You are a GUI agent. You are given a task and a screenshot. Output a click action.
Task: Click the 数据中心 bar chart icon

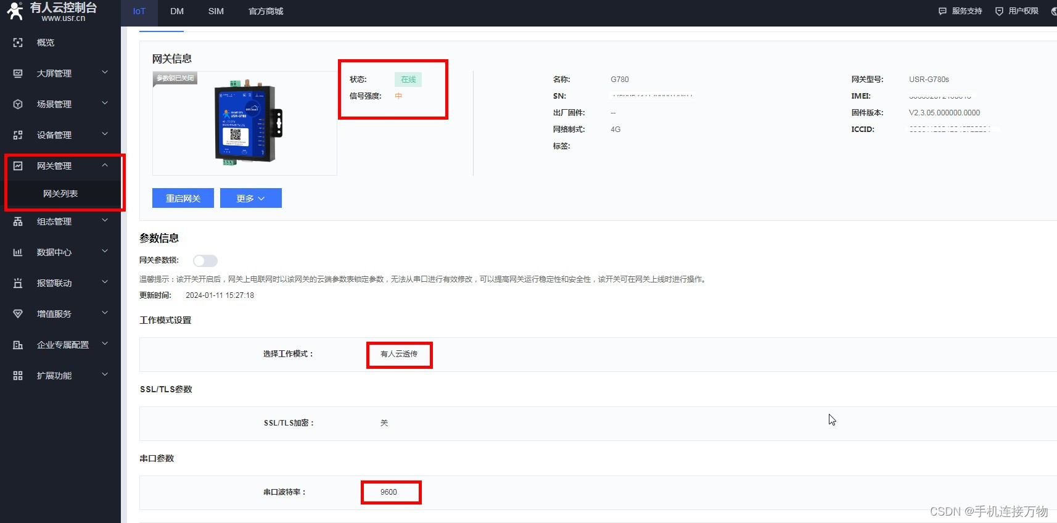18,252
